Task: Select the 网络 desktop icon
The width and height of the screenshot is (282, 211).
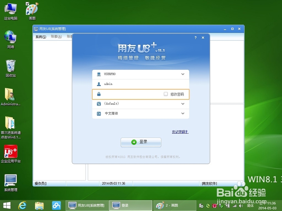Action: (11, 39)
